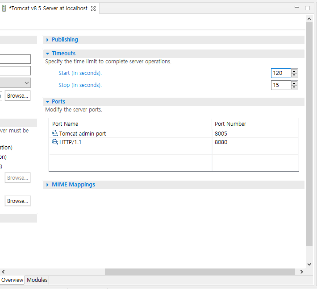Click the horizontal scroll right arrow
Image resolution: width=317 pixels, height=289 pixels.
pos(302,272)
